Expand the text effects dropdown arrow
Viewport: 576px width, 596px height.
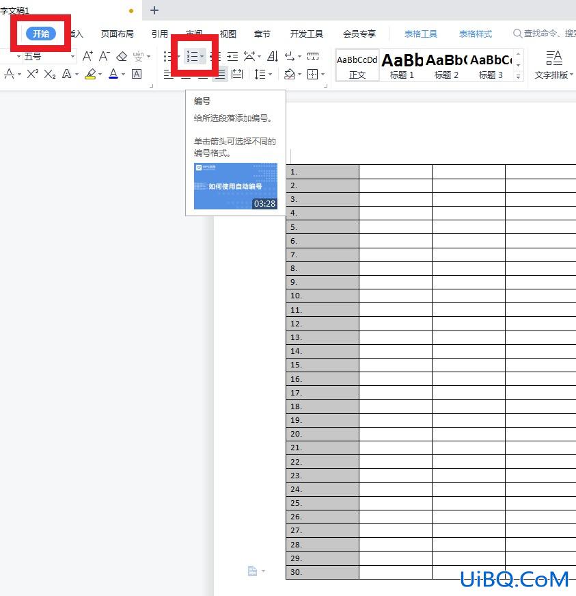point(77,74)
